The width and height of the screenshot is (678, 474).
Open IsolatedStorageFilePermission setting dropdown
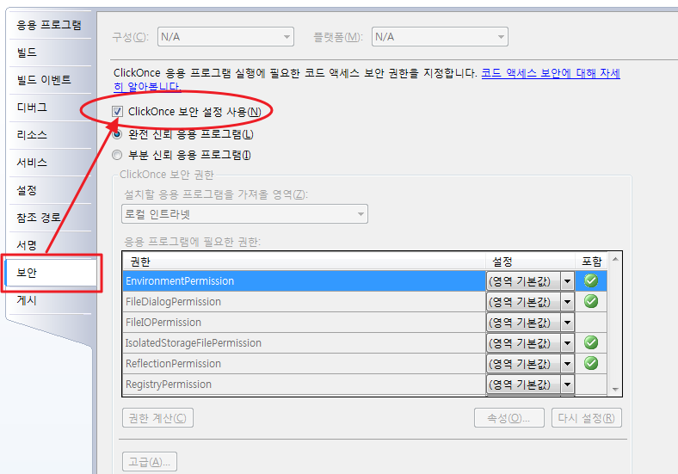point(567,343)
